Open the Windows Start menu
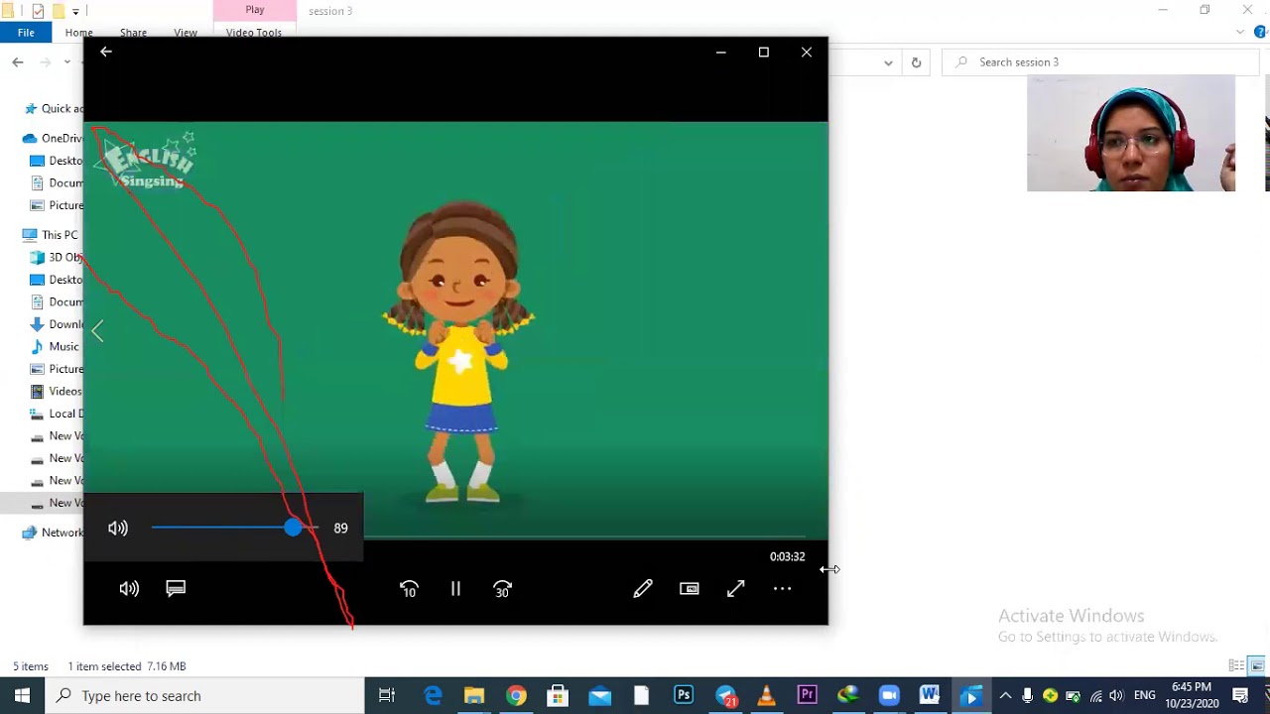 pos(22,695)
